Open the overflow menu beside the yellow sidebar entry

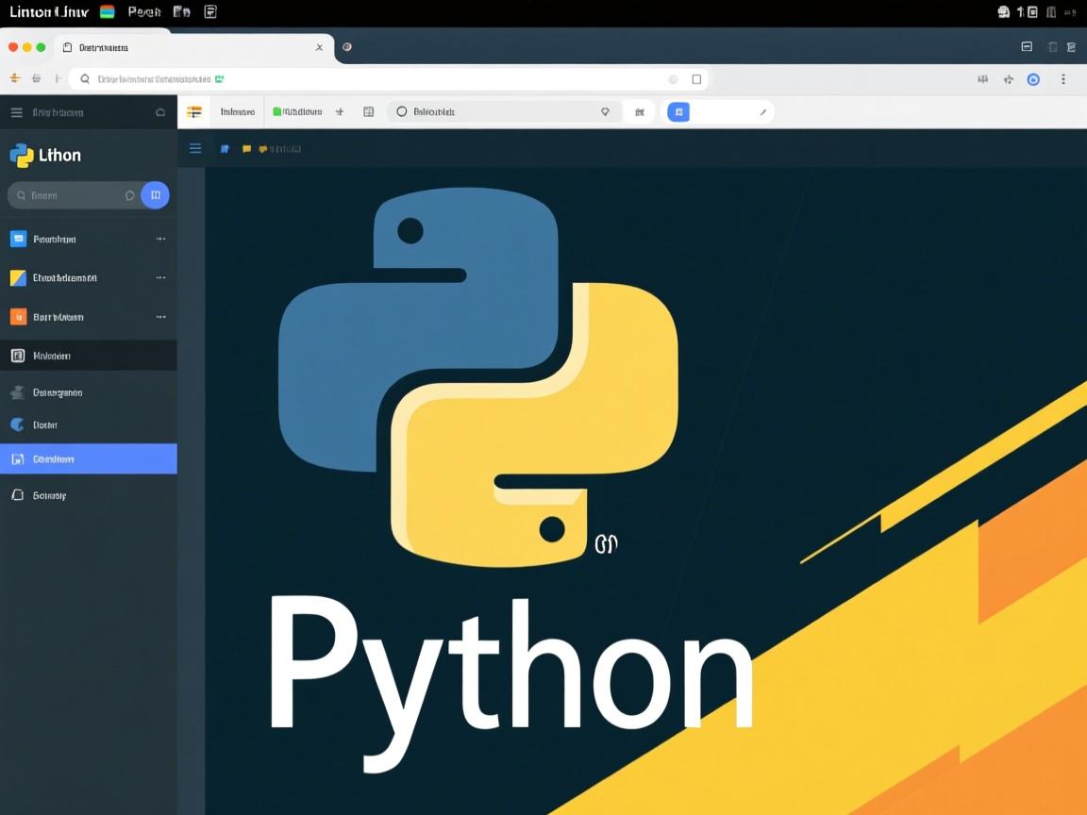160,277
